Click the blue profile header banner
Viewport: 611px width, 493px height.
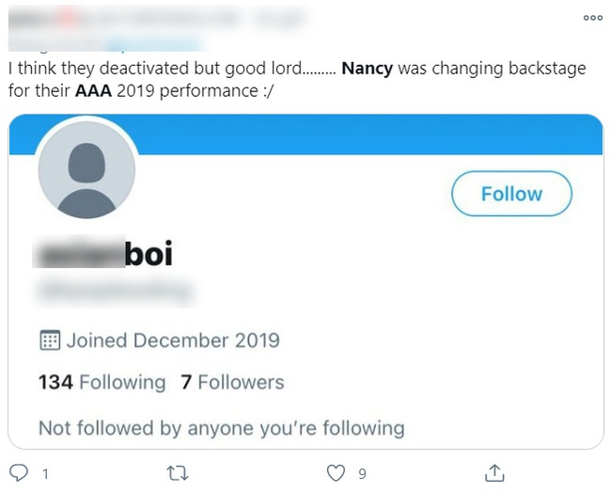(376, 134)
